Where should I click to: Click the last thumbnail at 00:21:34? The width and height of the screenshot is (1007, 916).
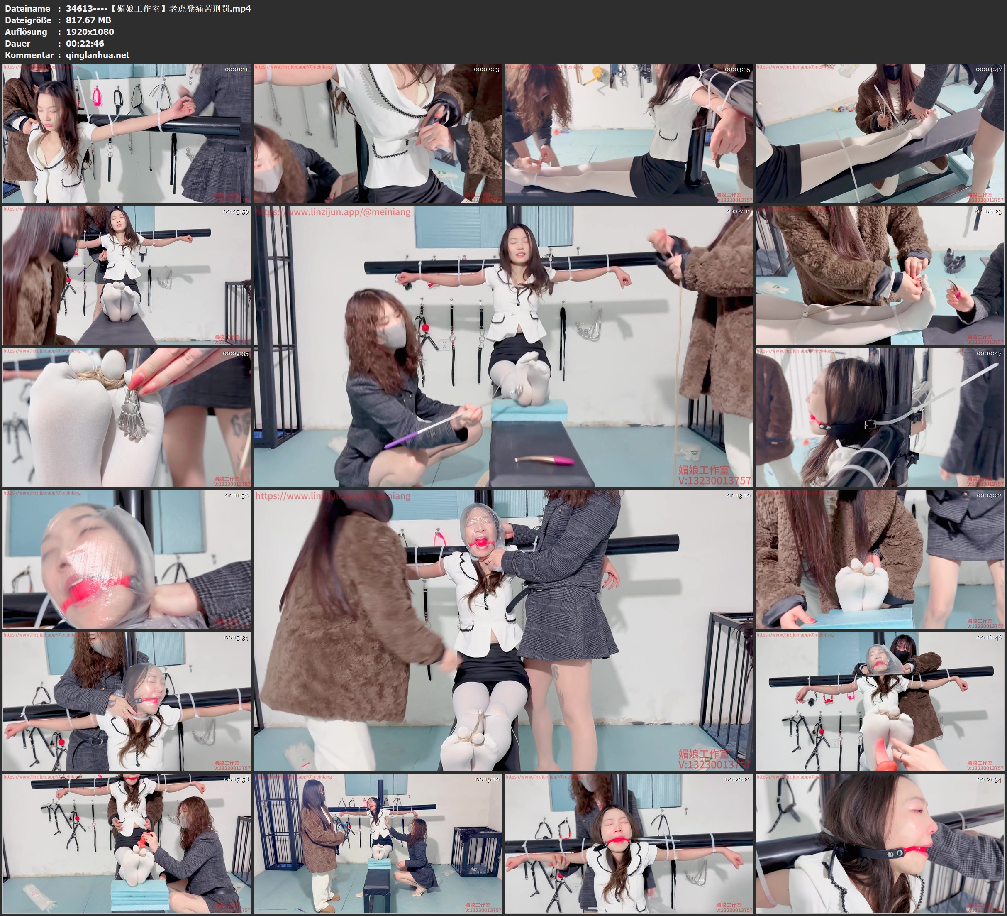tap(880, 843)
